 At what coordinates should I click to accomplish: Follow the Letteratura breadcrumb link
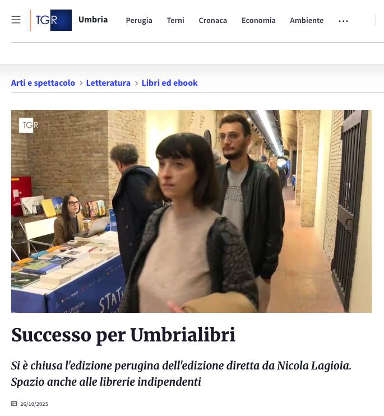tap(108, 83)
